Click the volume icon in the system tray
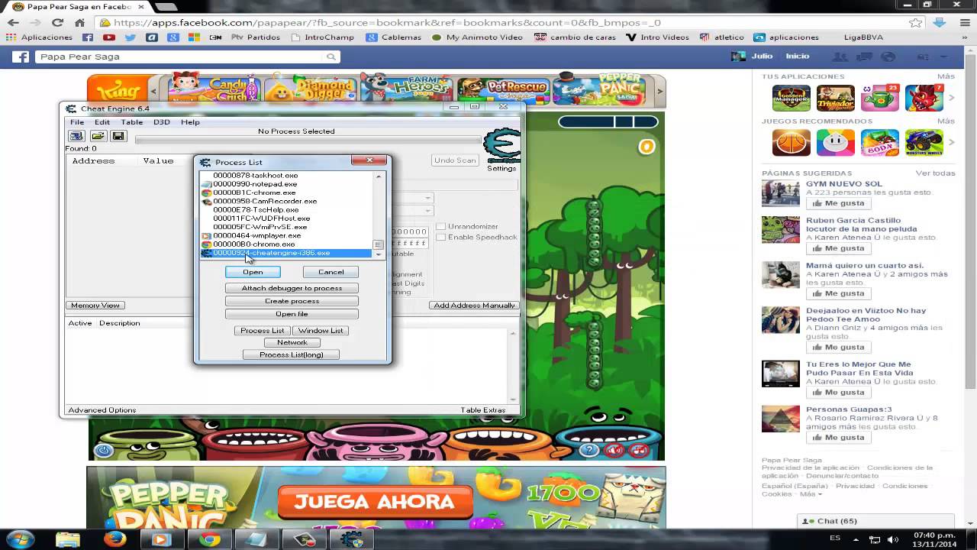Image resolution: width=977 pixels, height=550 pixels. click(x=893, y=539)
